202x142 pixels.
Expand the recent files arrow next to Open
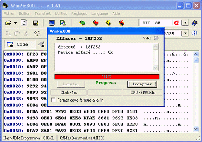[16, 23]
